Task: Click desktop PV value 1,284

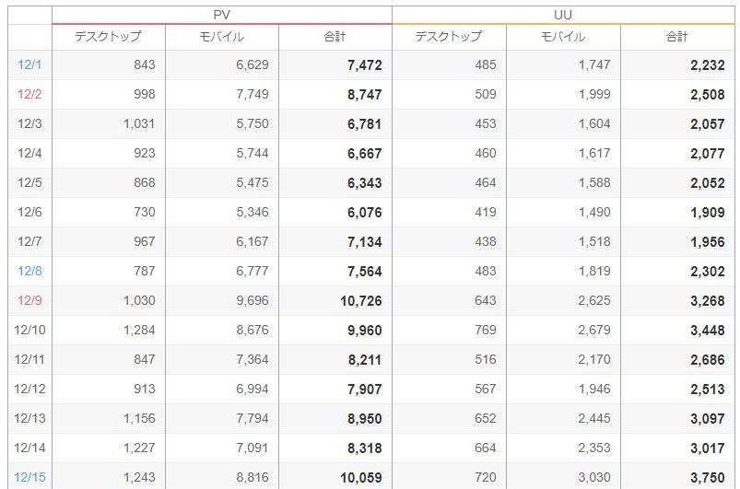Action: click(x=137, y=331)
